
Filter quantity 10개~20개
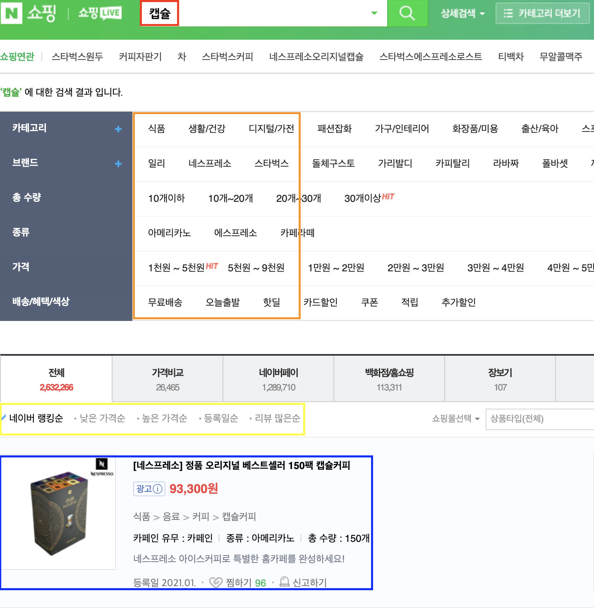pyautogui.click(x=230, y=198)
